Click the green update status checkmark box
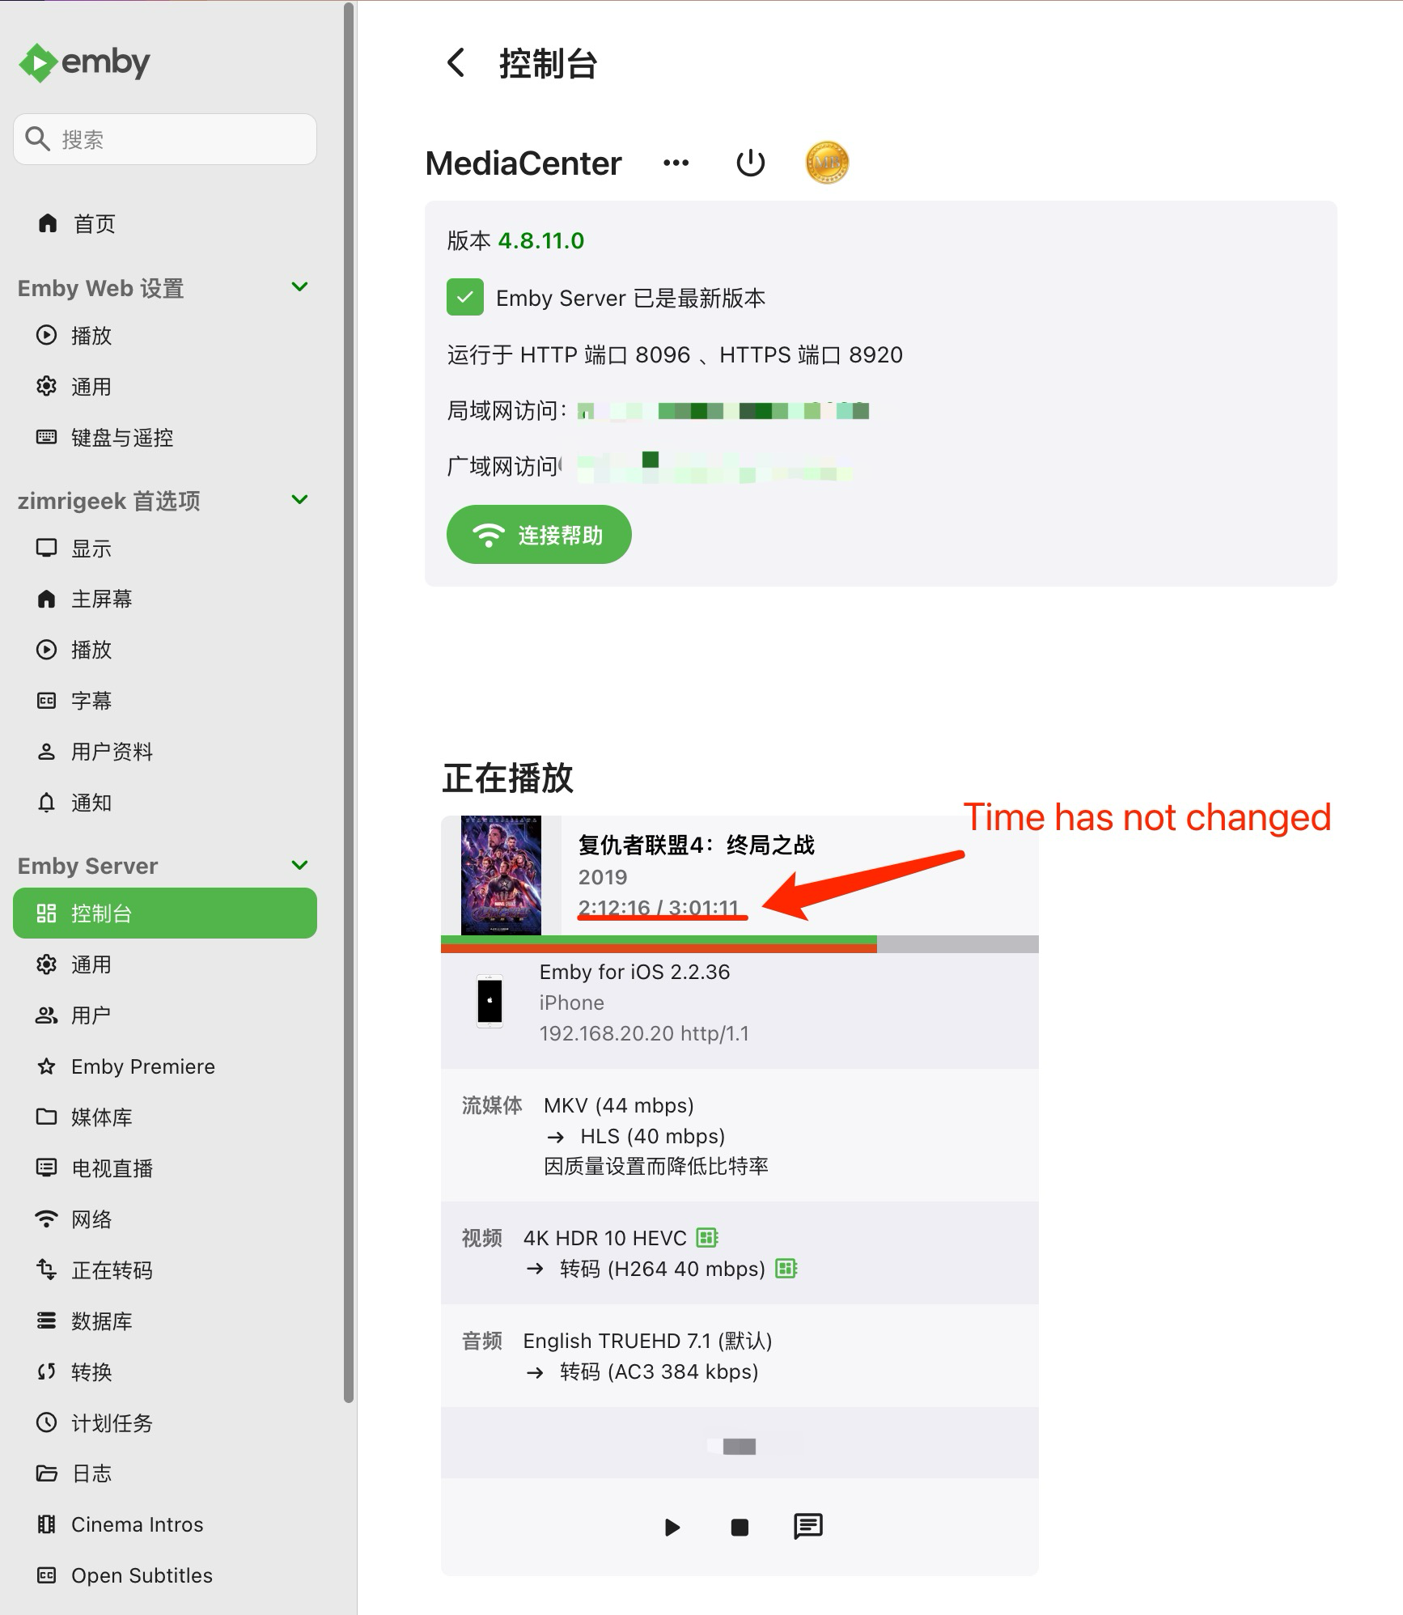The width and height of the screenshot is (1403, 1615). [x=465, y=298]
